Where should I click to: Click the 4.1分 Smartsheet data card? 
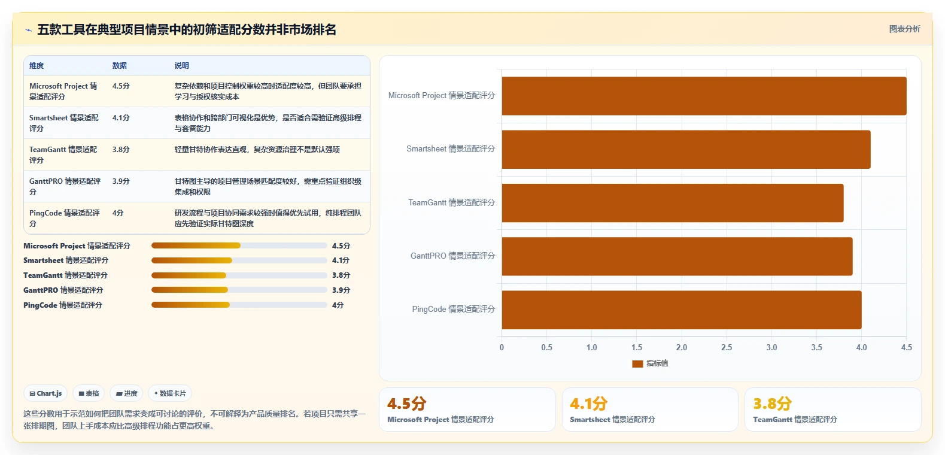tap(650, 409)
